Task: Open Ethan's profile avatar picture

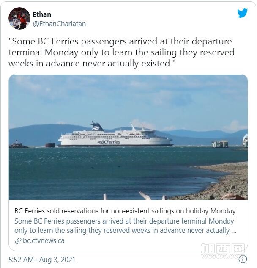Action: click(19, 19)
